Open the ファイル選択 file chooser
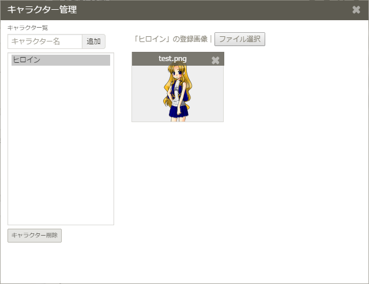The image size is (369, 284). (x=240, y=39)
